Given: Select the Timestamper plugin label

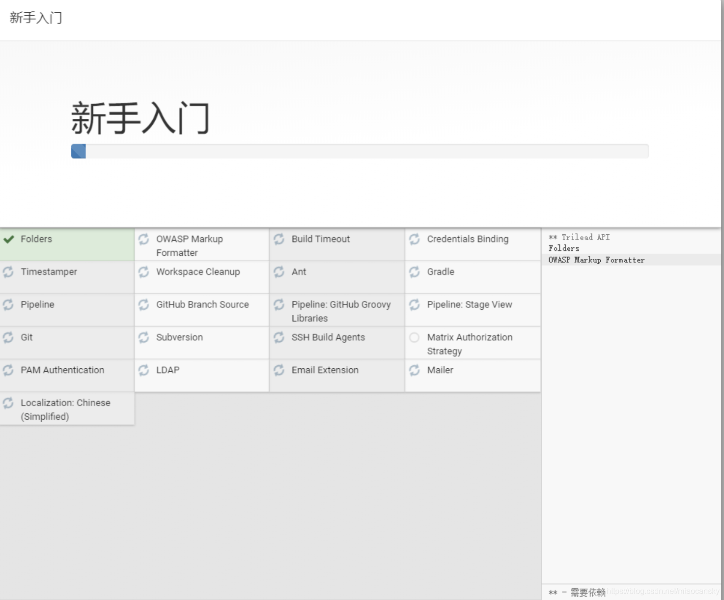Looking at the screenshot, I should (49, 272).
